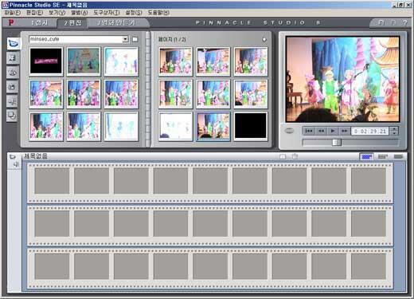The width and height of the screenshot is (414, 299).
Task: Click the question mark help icon
Action: point(404,23)
